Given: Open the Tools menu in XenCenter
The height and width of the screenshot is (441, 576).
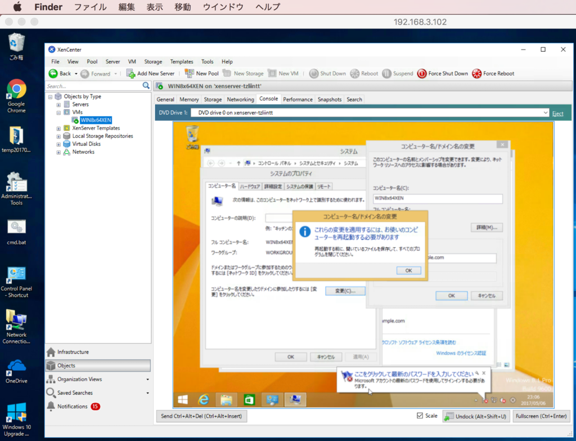Looking at the screenshot, I should (x=207, y=62).
